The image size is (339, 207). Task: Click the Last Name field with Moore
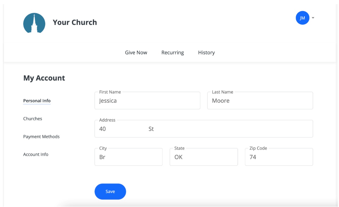click(260, 101)
